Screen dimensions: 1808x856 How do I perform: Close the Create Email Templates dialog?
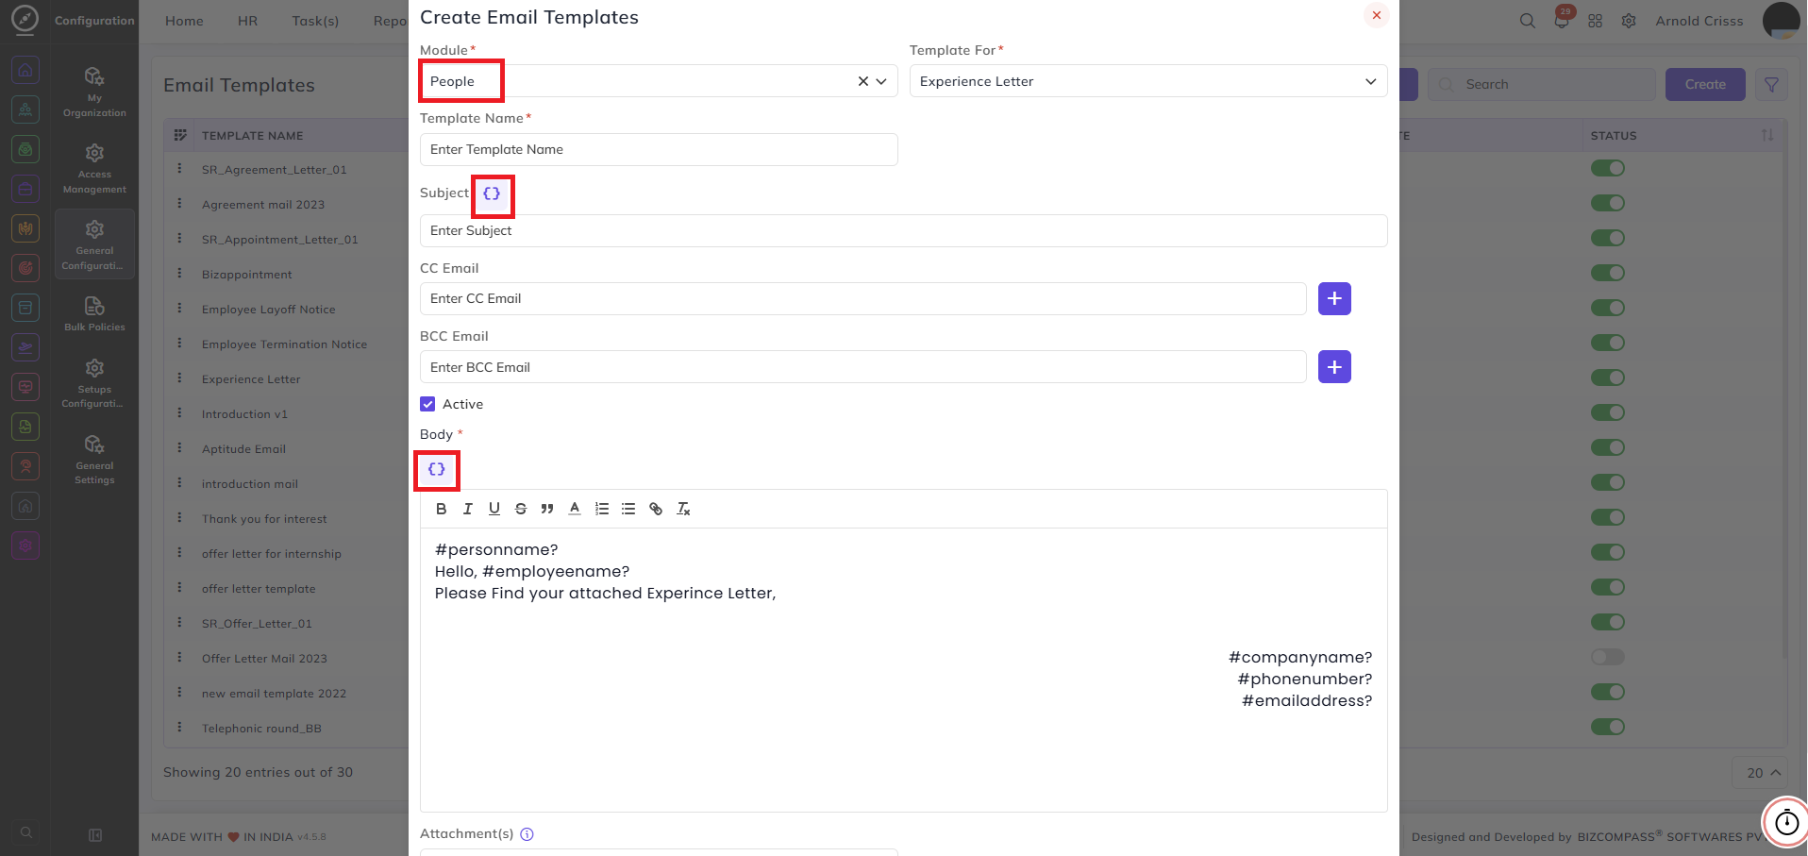(1376, 15)
